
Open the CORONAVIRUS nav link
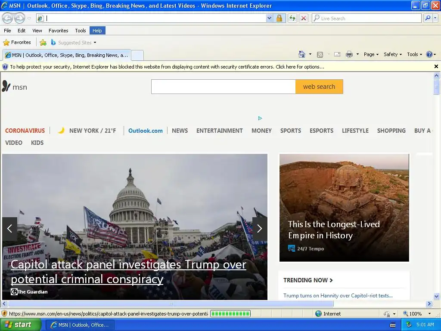pos(25,131)
